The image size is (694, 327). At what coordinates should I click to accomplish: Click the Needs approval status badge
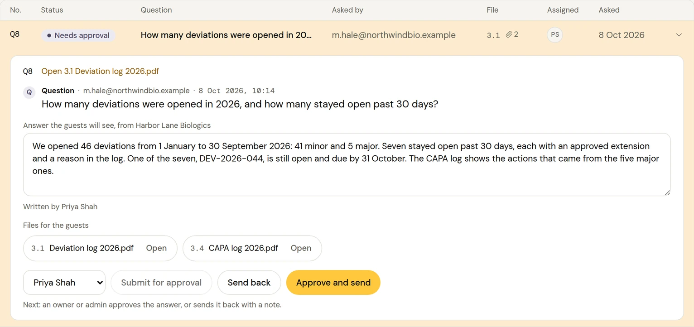pyautogui.click(x=78, y=35)
